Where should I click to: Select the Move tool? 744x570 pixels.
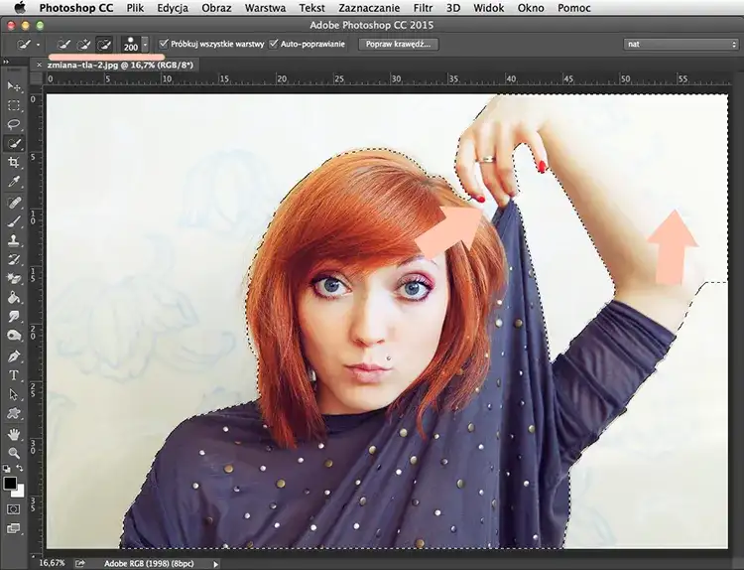14,87
